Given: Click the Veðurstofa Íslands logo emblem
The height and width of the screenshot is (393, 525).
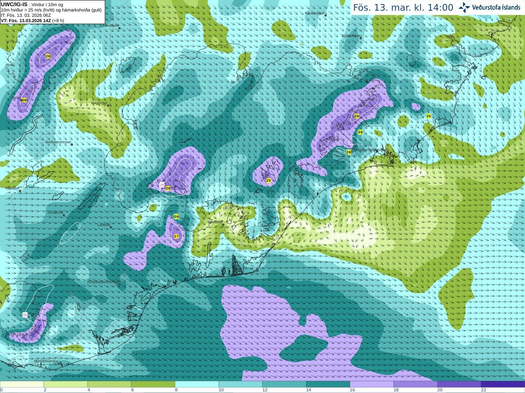Looking at the screenshot, I should click(x=464, y=7).
